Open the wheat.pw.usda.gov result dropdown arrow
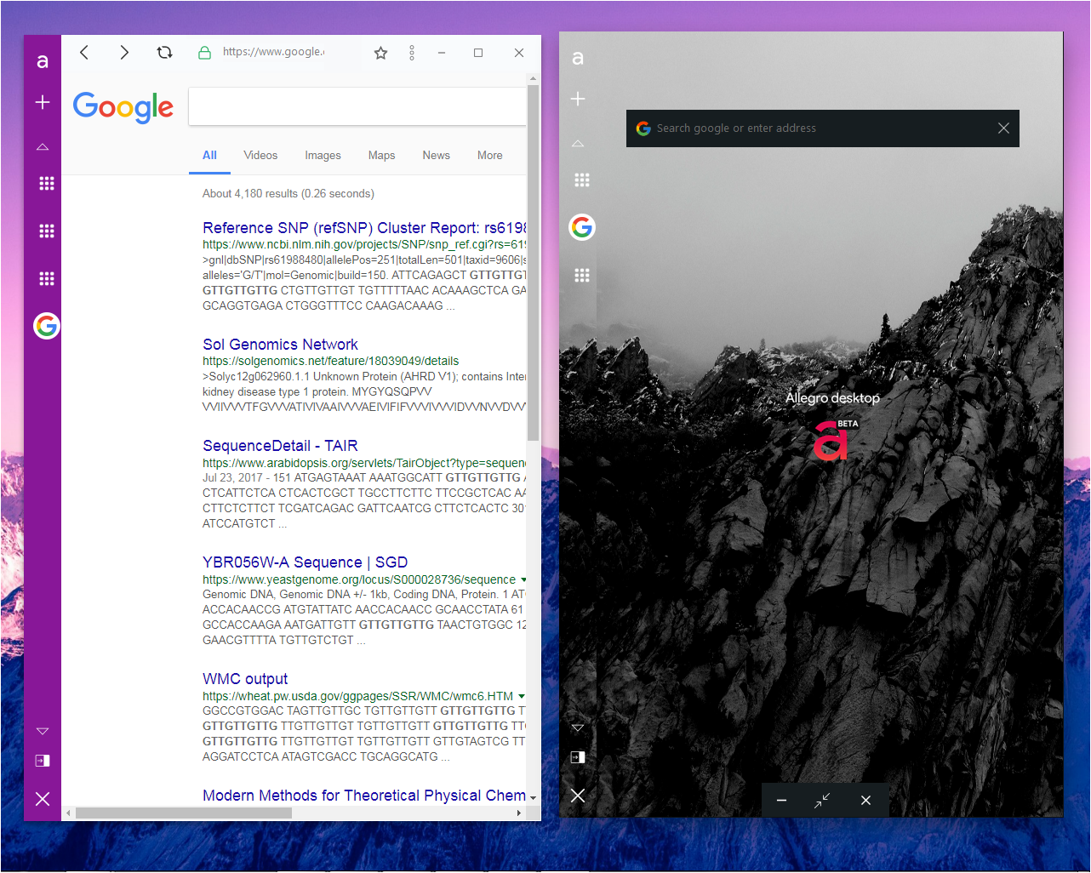This screenshot has height=873, width=1091. [522, 696]
